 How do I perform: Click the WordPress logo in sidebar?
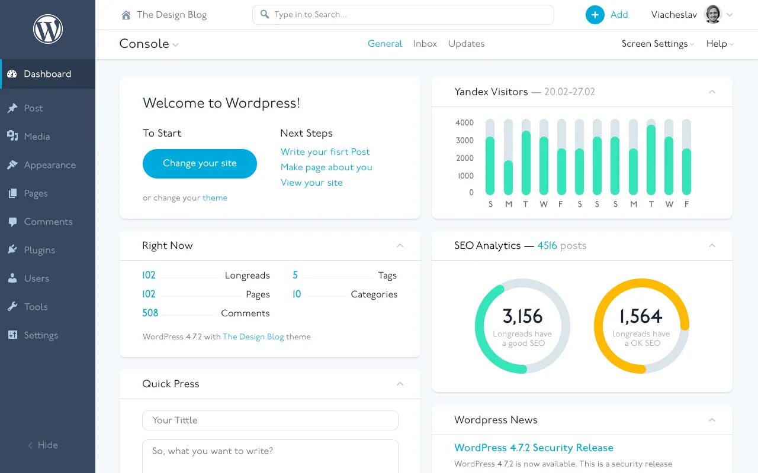[x=48, y=29]
